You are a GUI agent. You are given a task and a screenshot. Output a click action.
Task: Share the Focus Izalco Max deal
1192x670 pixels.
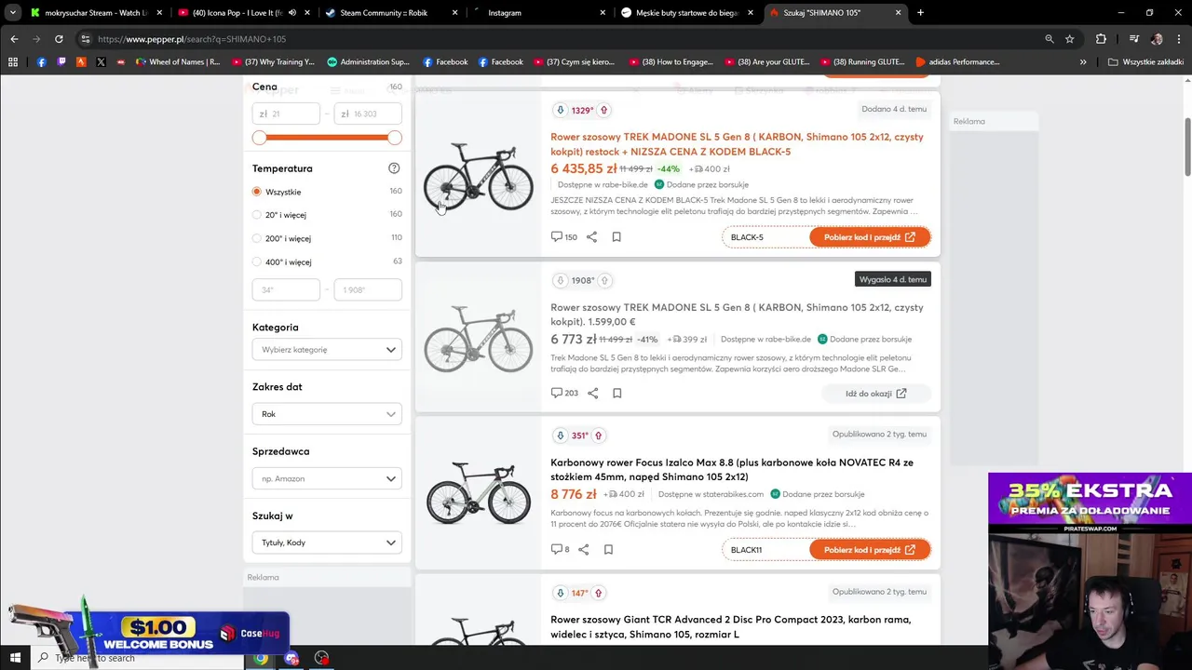tap(584, 549)
